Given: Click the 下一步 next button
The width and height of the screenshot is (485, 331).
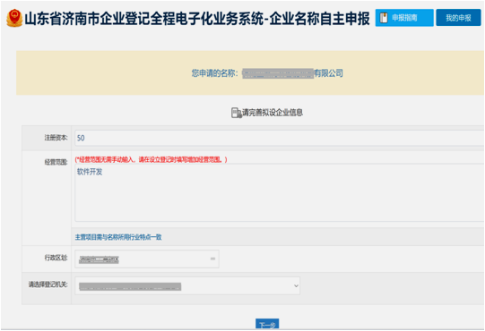Looking at the screenshot, I should pos(267,325).
